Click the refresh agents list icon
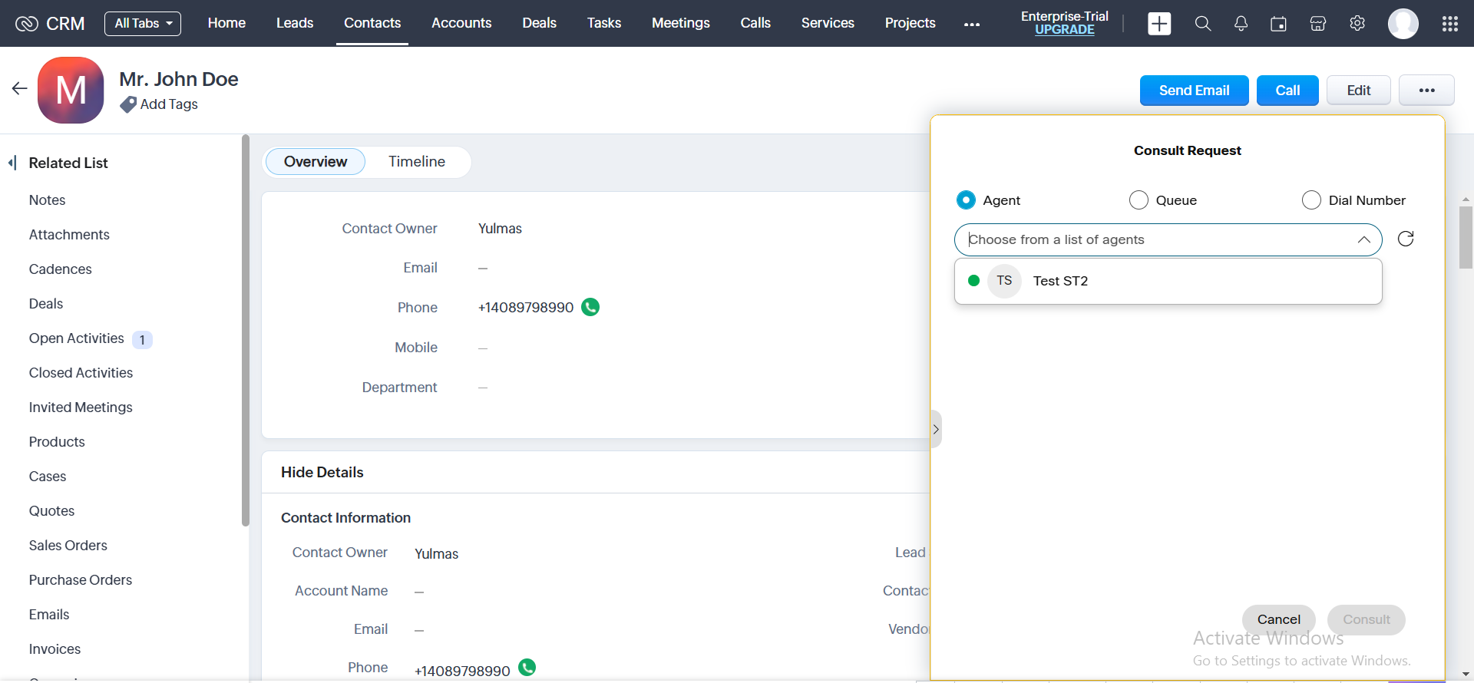 click(1405, 239)
